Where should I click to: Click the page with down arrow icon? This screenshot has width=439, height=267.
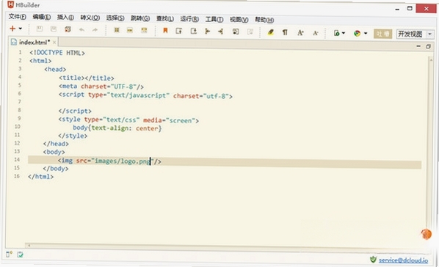(x=194, y=31)
